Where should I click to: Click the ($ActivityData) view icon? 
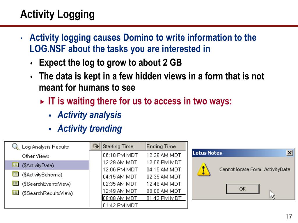15,165
